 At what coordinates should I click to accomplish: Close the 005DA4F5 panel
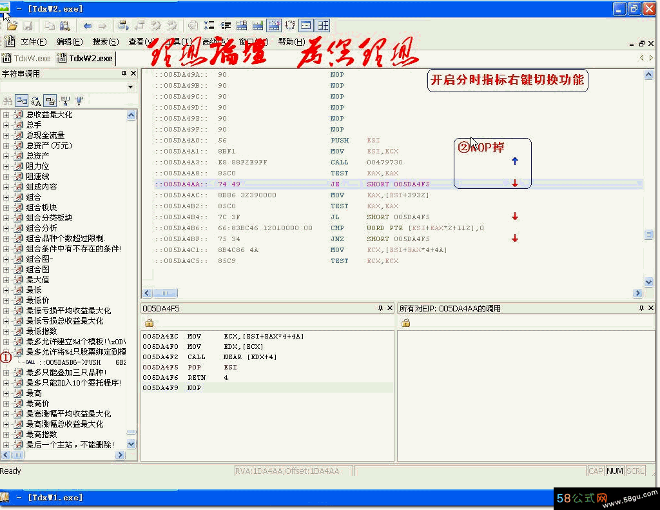tap(390, 308)
